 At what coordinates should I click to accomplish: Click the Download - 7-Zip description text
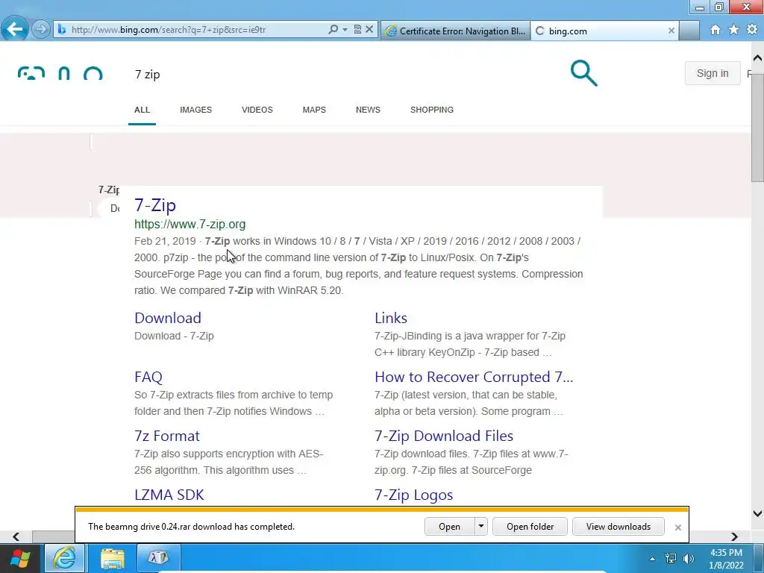pos(174,336)
